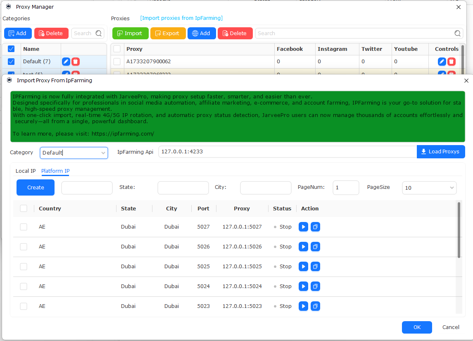
Task: Click the City input field
Action: pos(266,188)
